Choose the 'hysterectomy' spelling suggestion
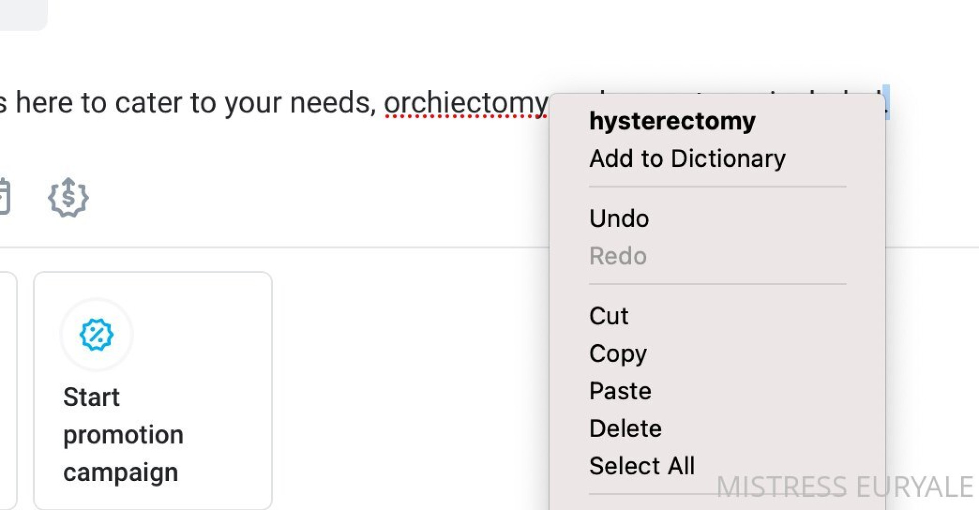This screenshot has width=979, height=510. 672,121
